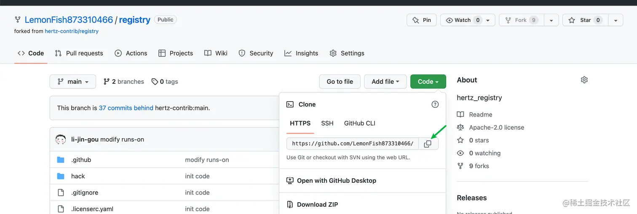Open About section settings gear
This screenshot has width=637, height=214.
(x=584, y=80)
